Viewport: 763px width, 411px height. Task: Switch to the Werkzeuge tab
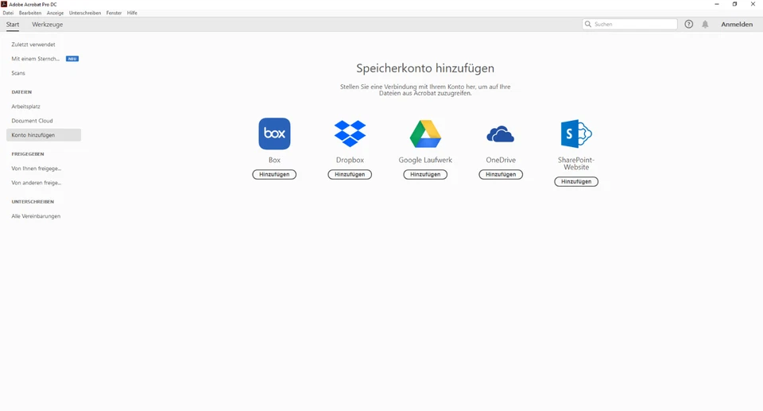tap(47, 25)
